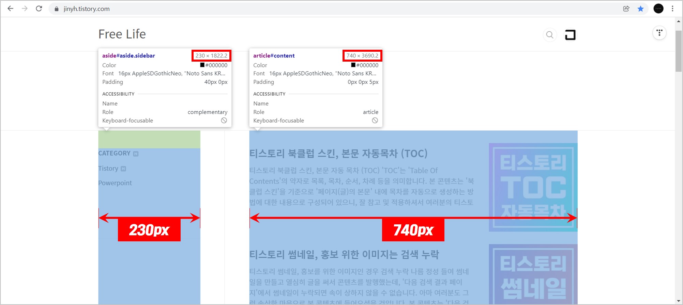
Task: Click the article#content tooltip title
Action: [x=274, y=55]
